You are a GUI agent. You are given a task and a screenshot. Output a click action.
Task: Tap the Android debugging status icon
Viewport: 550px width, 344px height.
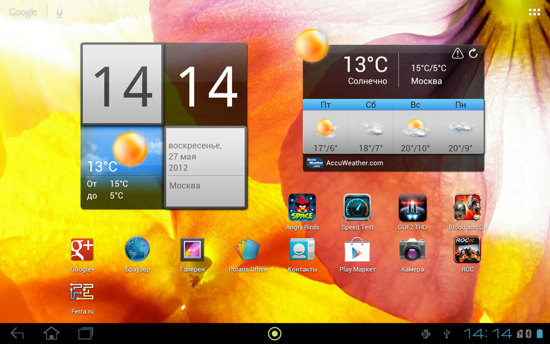(426, 334)
